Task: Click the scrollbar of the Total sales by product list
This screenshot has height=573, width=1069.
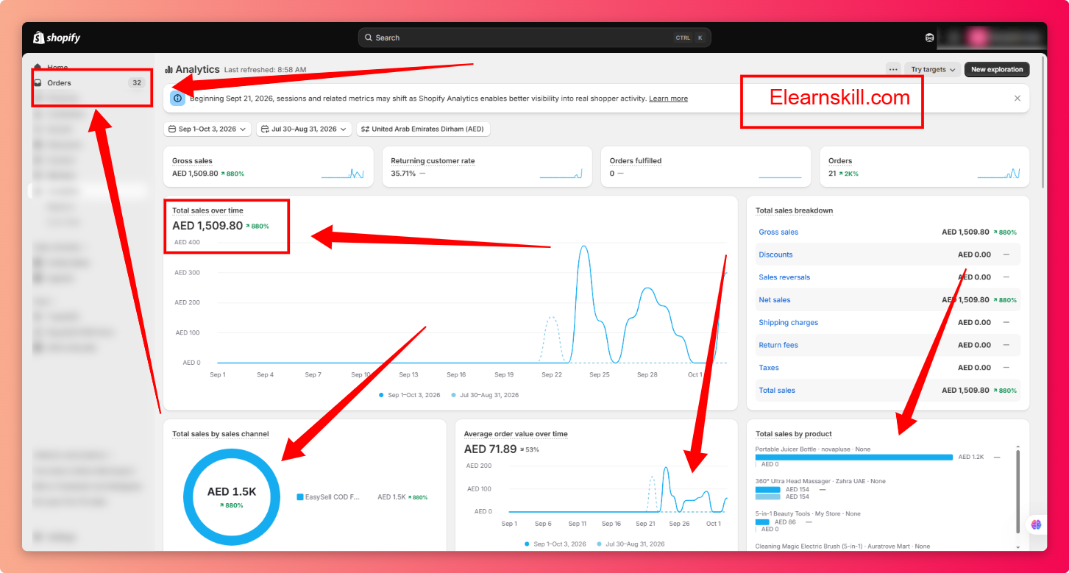Action: pos(1018,491)
